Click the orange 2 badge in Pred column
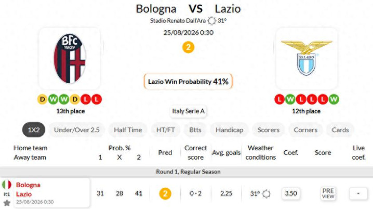This screenshot has width=373, height=209. click(x=165, y=193)
